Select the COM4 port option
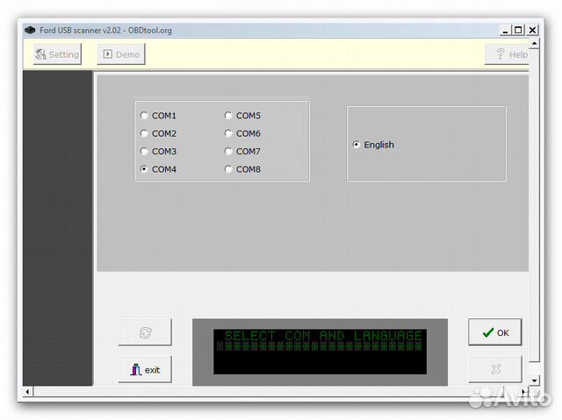 point(158,169)
